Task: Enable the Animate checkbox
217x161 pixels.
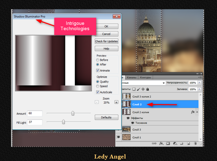Action: click(98, 71)
